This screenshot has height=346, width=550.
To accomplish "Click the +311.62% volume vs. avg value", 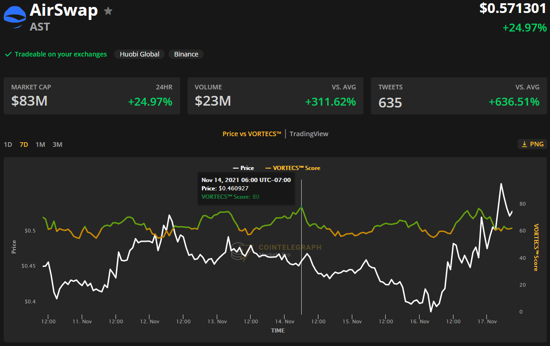I will (330, 102).
